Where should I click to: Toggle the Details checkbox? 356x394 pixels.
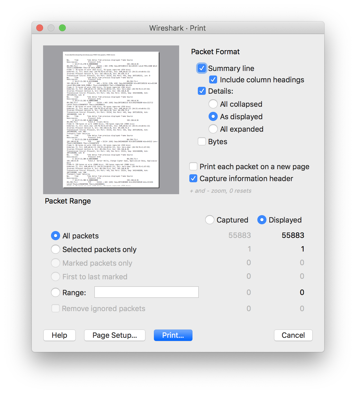point(202,91)
